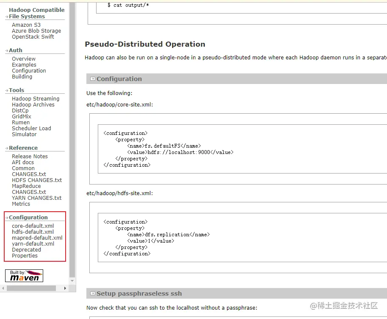Open API docs link

23,162
